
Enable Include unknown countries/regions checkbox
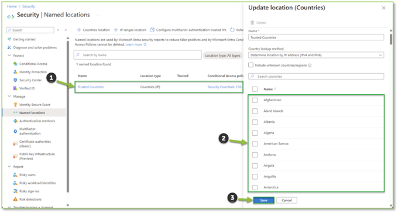click(251, 65)
